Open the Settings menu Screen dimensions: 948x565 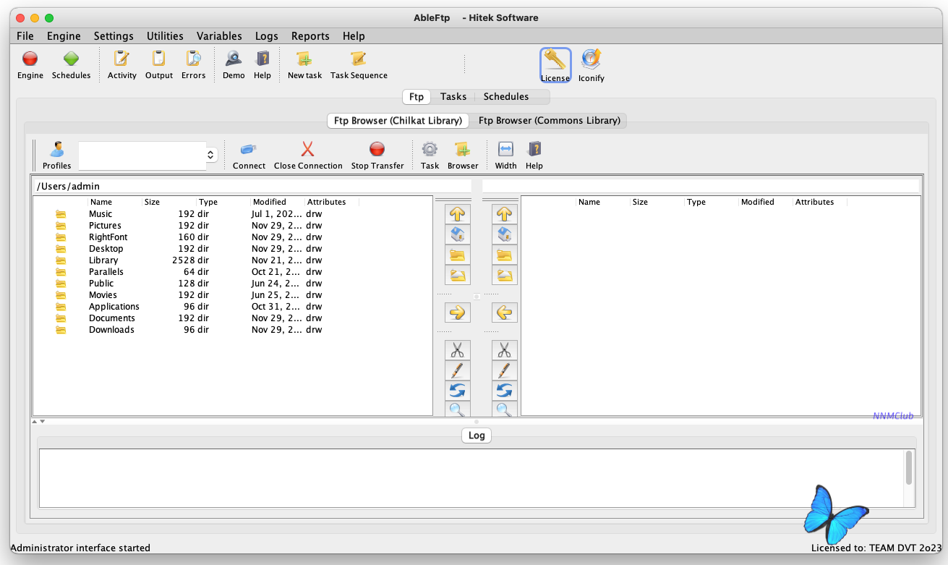(114, 36)
